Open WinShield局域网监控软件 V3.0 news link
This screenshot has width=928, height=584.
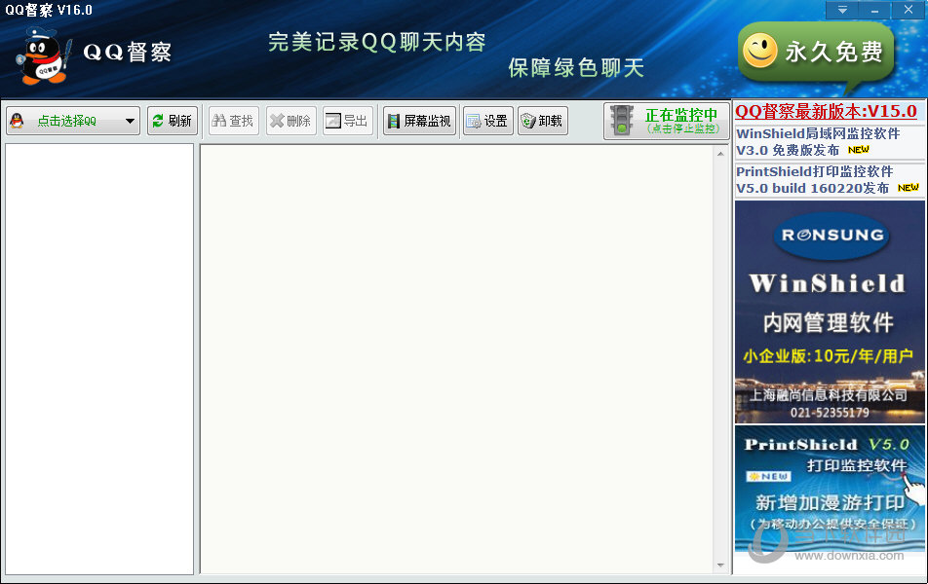[x=817, y=141]
